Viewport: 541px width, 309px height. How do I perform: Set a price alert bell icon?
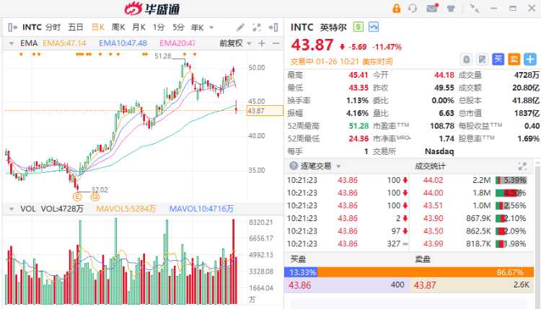(x=466, y=60)
